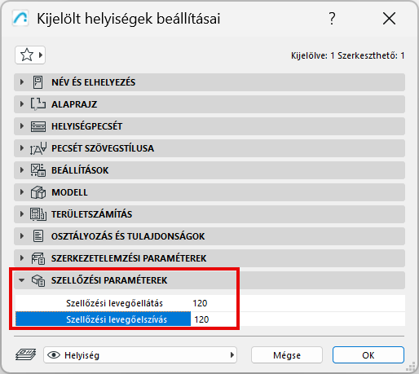Edit the levegőelszívás value 120
Screen dimensions: 419x374
click(201, 319)
